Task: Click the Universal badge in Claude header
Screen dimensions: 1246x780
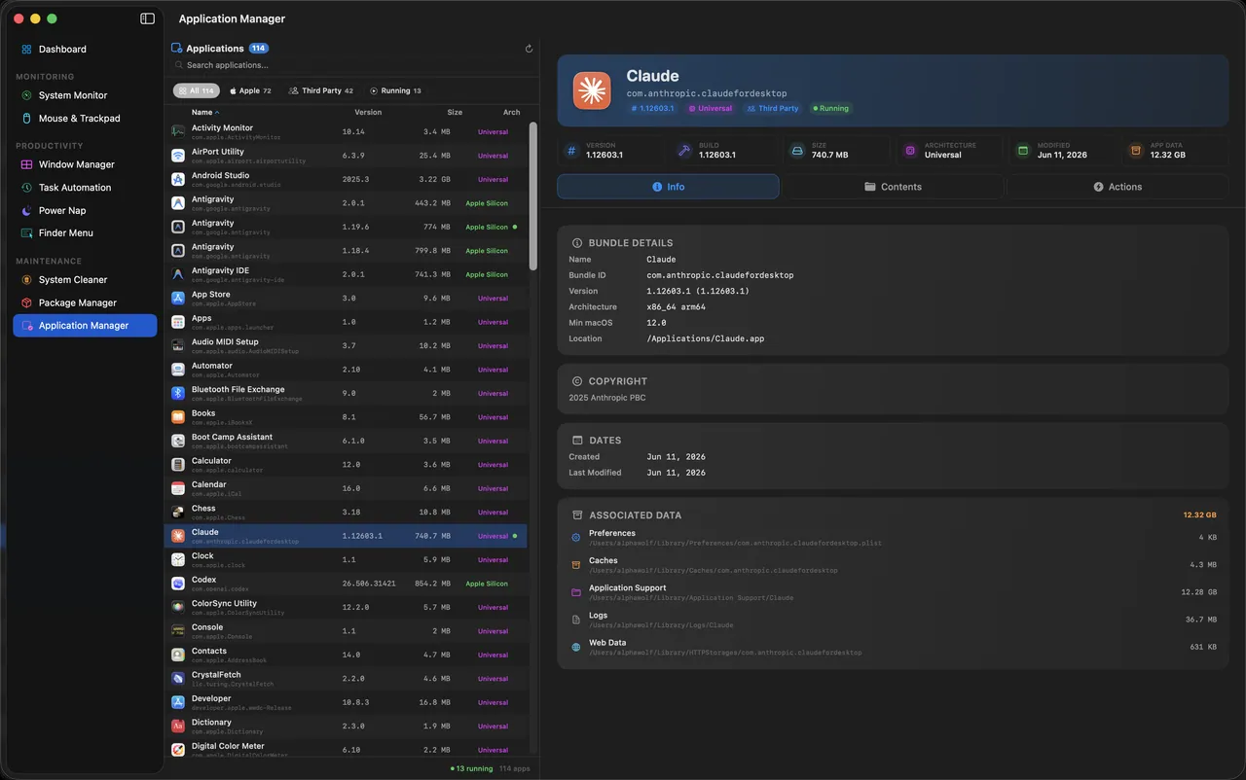Action: 711,109
